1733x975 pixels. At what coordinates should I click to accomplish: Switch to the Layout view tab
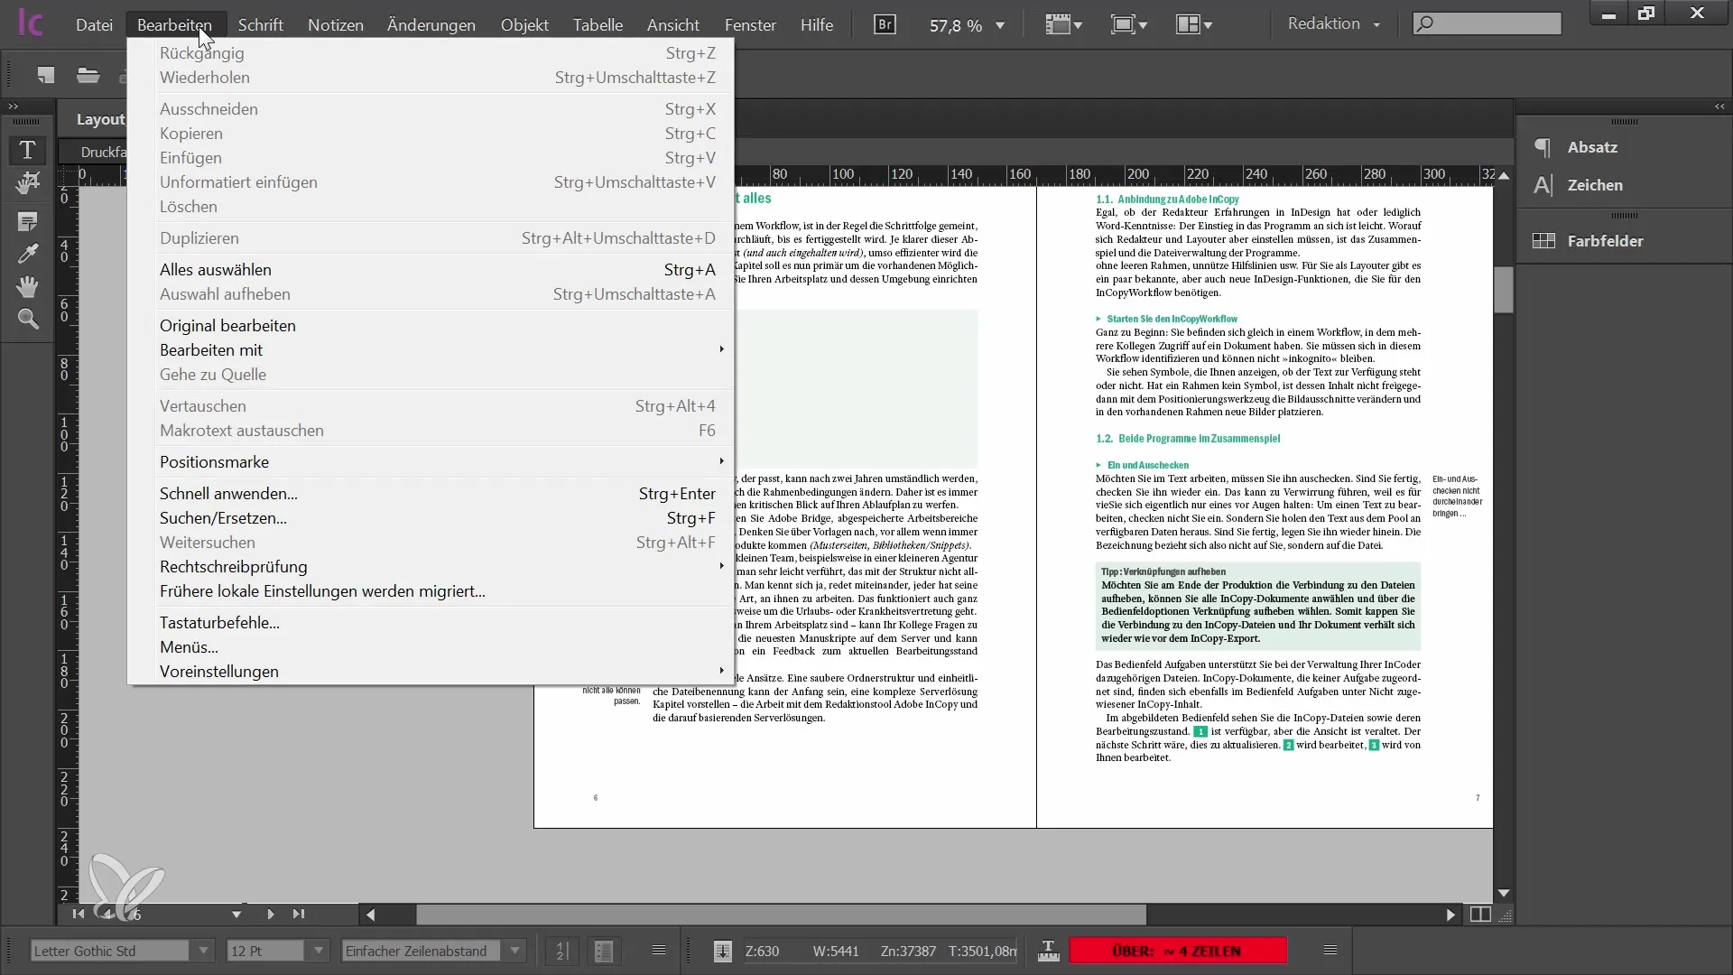(x=100, y=119)
